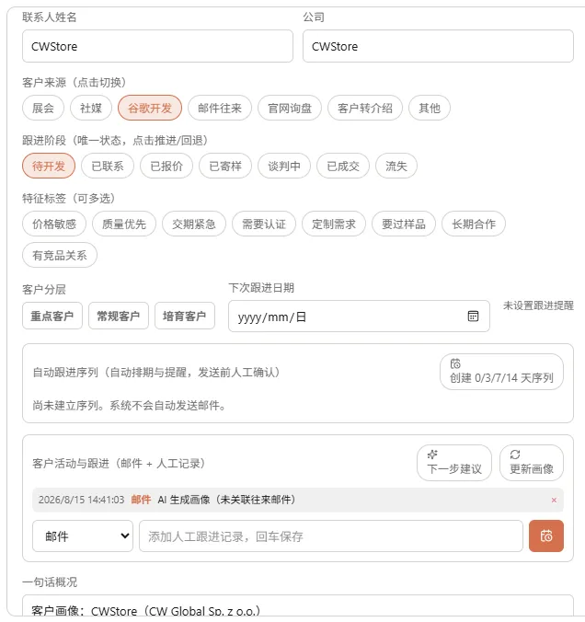Select 其他 as customer source
585x622 pixels.
tap(430, 108)
